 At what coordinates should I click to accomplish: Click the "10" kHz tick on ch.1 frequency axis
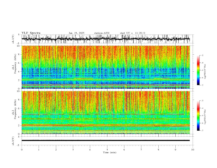tap(19, 46)
